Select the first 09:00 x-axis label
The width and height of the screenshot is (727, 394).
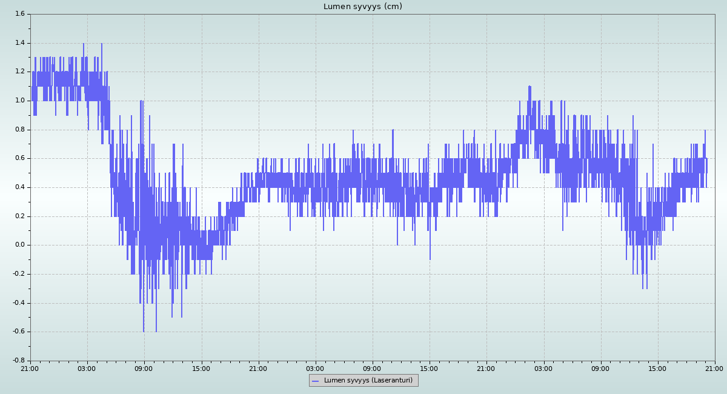144,368
